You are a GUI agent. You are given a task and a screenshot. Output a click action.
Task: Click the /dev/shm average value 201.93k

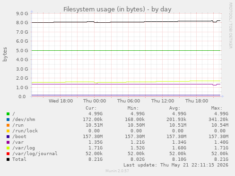click(x=176, y=120)
